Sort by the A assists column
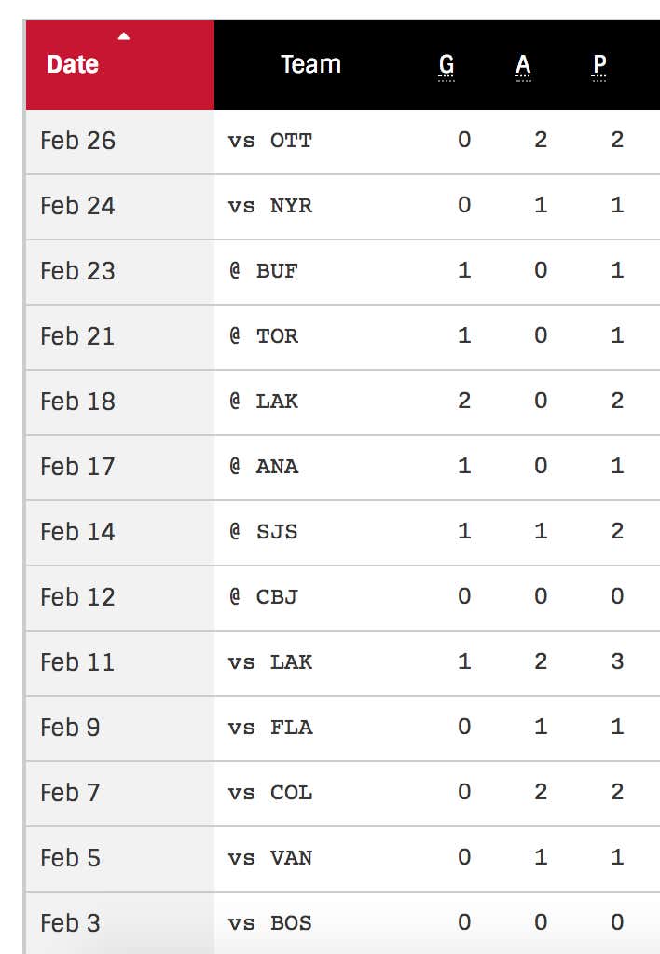 click(x=523, y=66)
